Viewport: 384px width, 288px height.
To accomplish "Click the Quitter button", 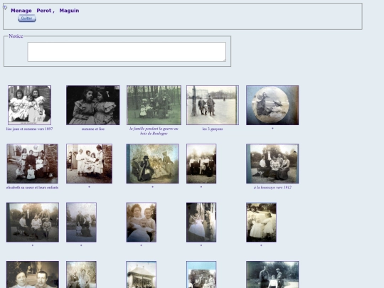I will (x=27, y=18).
